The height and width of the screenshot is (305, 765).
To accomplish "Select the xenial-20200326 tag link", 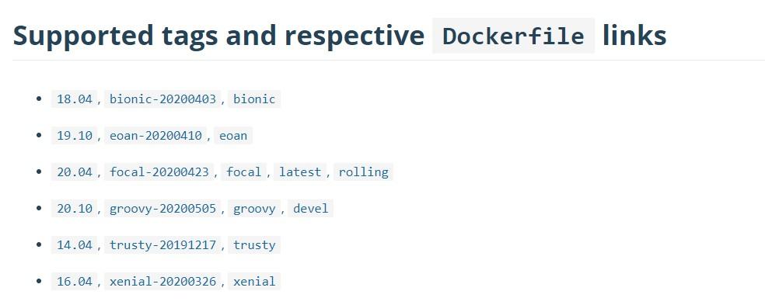I will pos(162,281).
